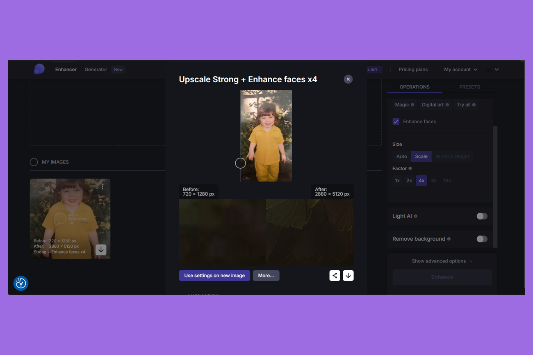533x355 pixels.
Task: Enable the Light AI toggle
Action: coord(482,216)
